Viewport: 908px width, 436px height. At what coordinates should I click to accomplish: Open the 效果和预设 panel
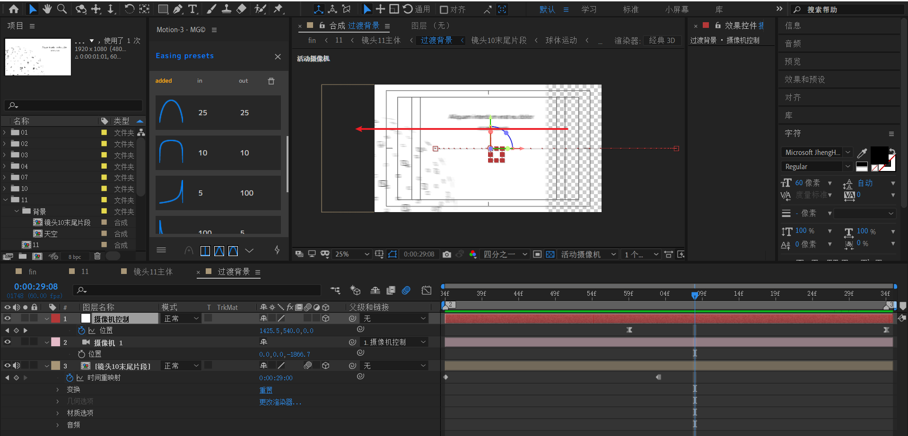(805, 79)
